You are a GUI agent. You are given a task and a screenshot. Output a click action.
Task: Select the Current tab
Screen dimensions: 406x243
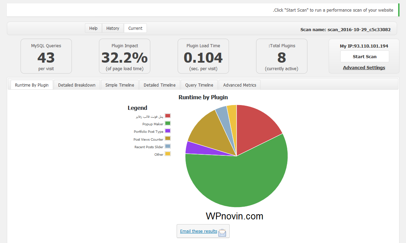coord(136,28)
